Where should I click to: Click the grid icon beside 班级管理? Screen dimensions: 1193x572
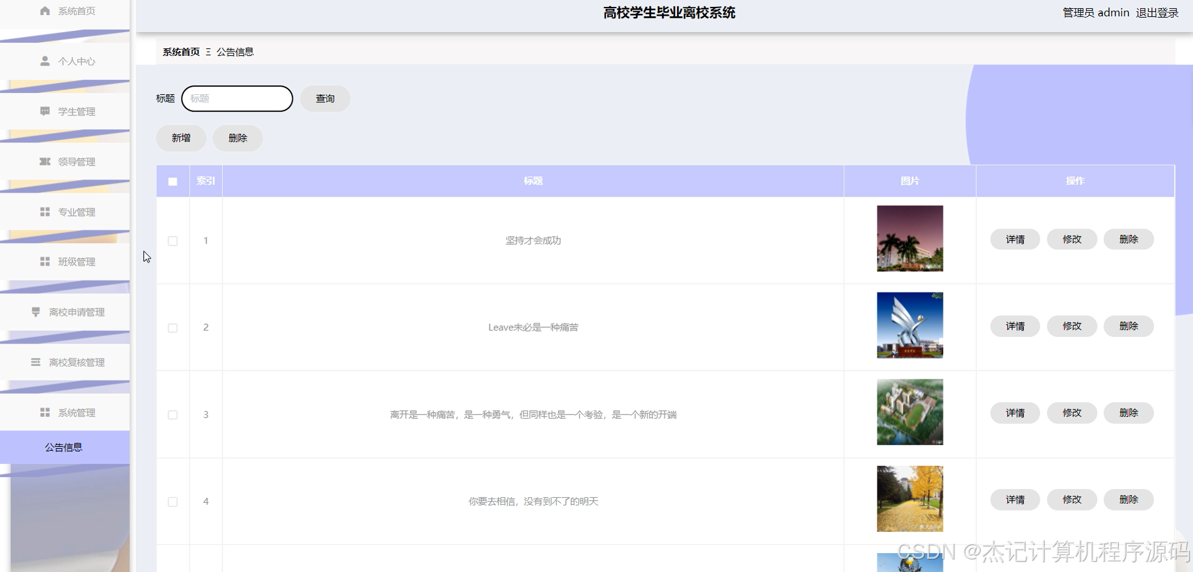pyautogui.click(x=45, y=261)
